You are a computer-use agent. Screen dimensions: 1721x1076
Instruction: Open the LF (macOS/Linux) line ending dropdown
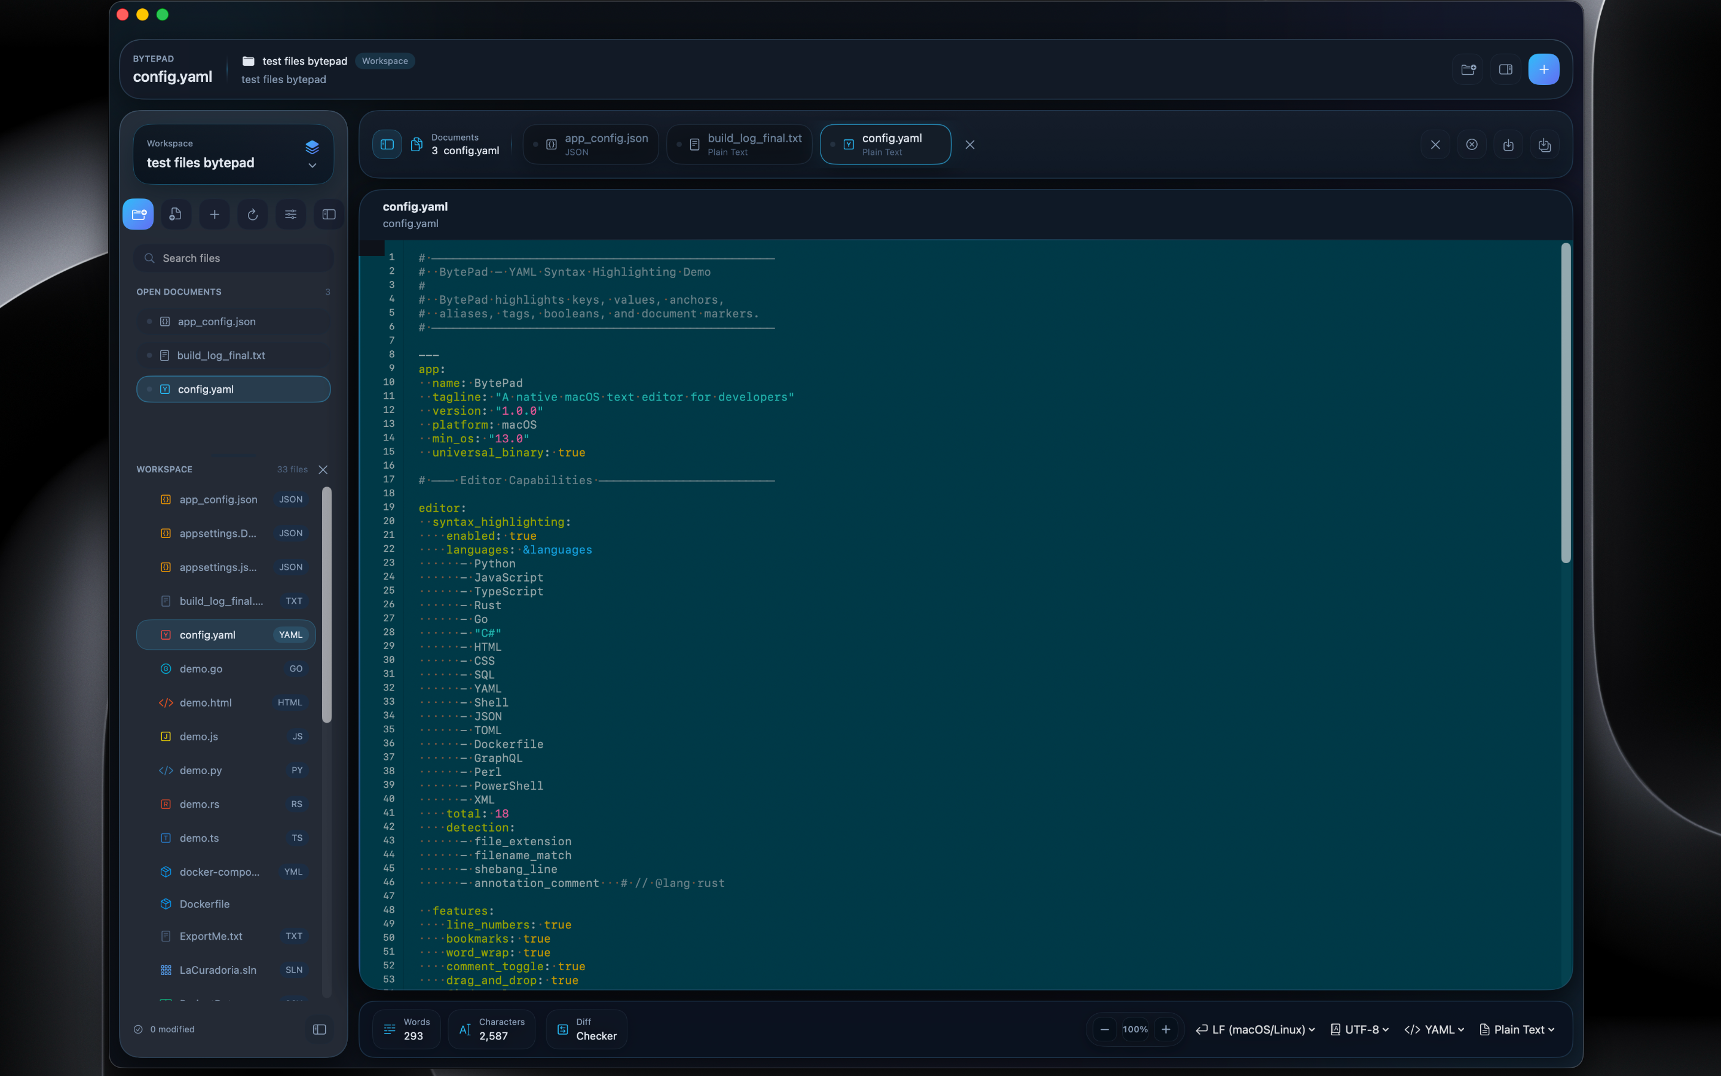[x=1254, y=1029]
